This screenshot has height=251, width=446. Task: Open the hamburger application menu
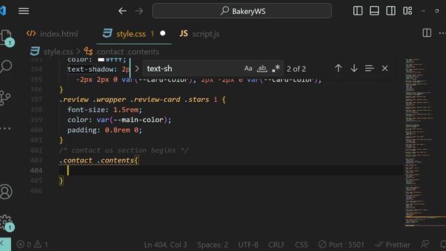click(24, 11)
